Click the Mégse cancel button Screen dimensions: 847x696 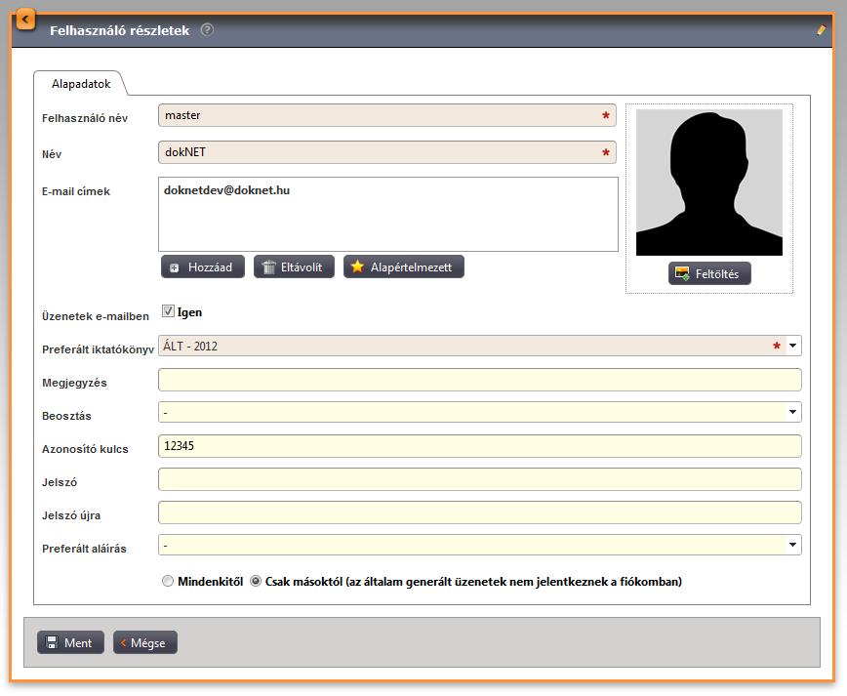[144, 642]
